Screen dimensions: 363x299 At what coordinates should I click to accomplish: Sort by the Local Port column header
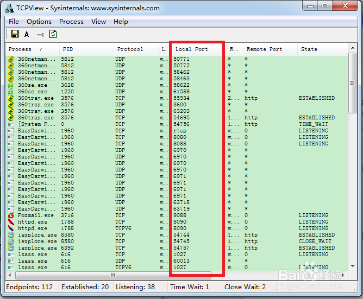[x=197, y=49]
